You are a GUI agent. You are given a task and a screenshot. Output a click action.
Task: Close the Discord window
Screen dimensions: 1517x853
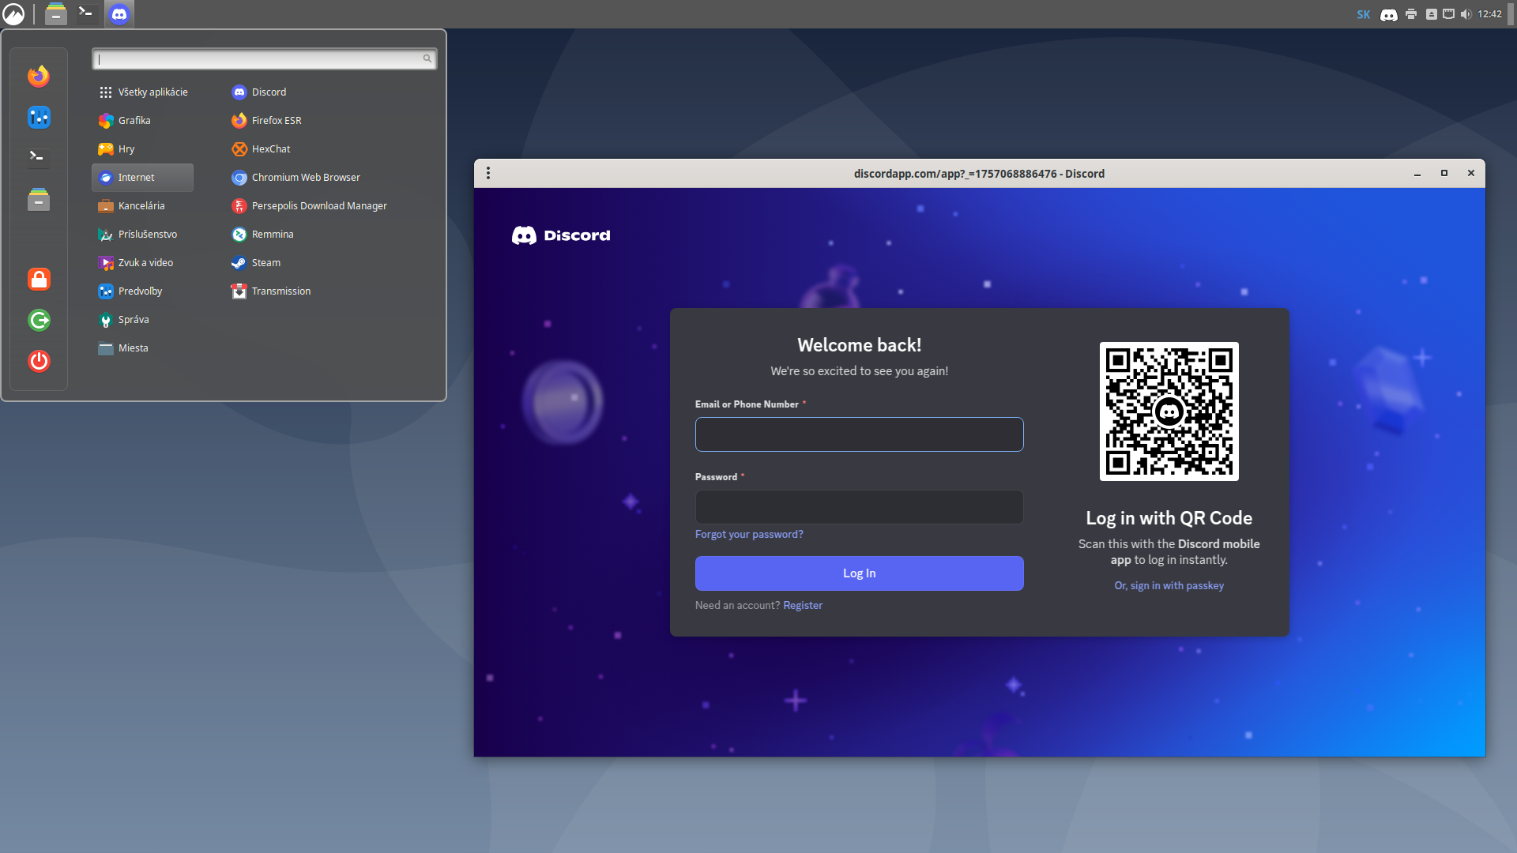coord(1471,174)
